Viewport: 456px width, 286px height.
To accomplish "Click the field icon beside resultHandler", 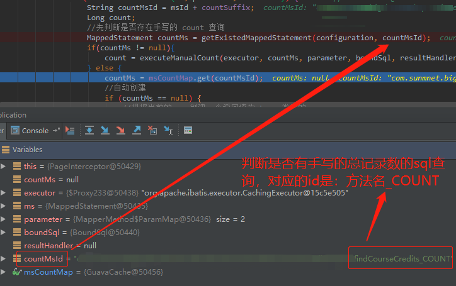I will tap(17, 245).
